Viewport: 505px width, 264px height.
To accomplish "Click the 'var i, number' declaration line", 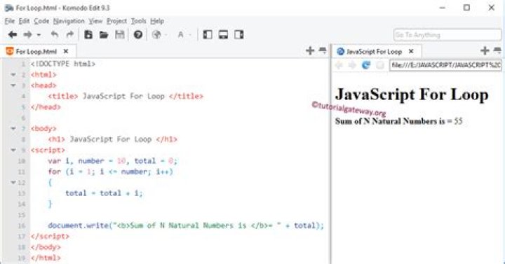I will click(113, 161).
